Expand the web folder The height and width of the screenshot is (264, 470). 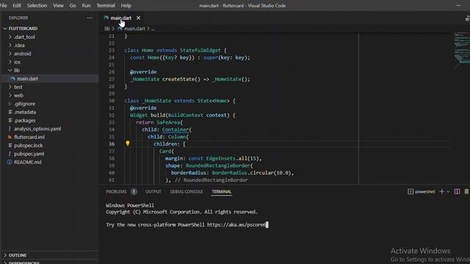(10, 95)
